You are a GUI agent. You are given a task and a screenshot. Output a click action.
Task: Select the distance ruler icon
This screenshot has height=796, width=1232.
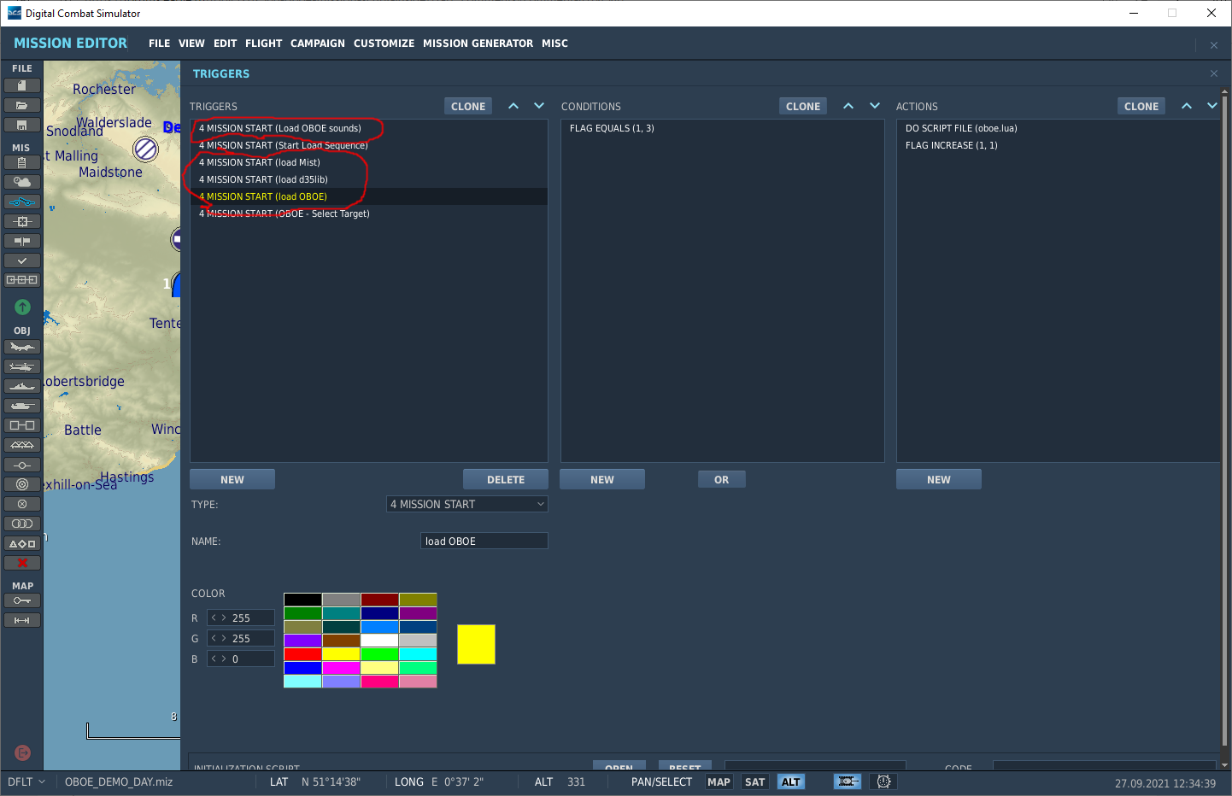click(x=22, y=620)
